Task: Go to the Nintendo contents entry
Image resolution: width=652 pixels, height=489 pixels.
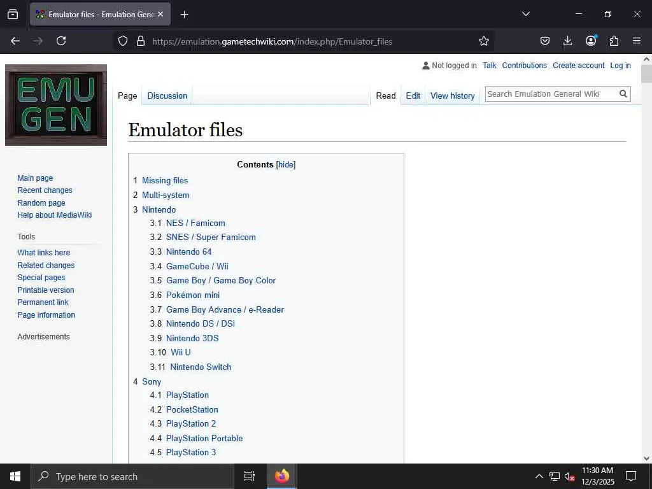Action: [159, 209]
